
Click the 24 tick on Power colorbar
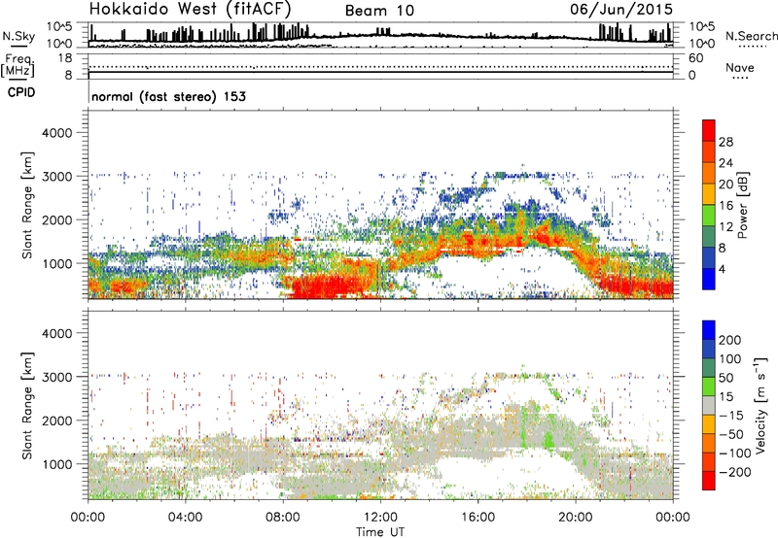(725, 163)
